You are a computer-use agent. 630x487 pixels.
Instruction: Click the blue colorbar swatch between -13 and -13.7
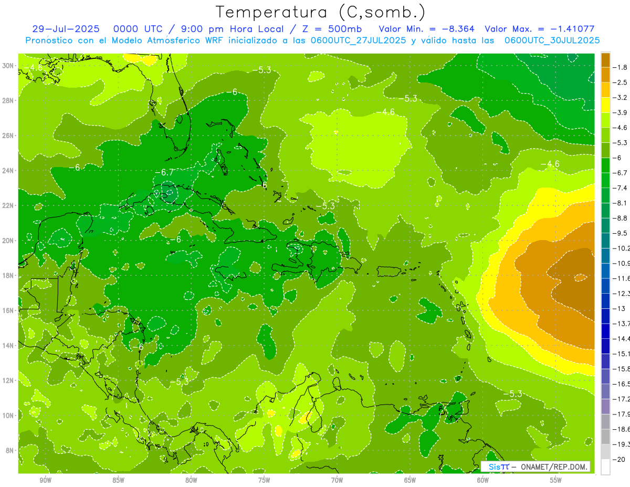[605, 316]
